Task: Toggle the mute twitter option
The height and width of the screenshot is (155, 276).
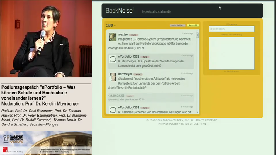Action: [178, 25]
